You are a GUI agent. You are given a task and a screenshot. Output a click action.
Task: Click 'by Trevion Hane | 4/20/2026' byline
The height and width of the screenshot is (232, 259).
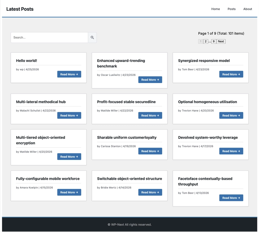point(196,111)
